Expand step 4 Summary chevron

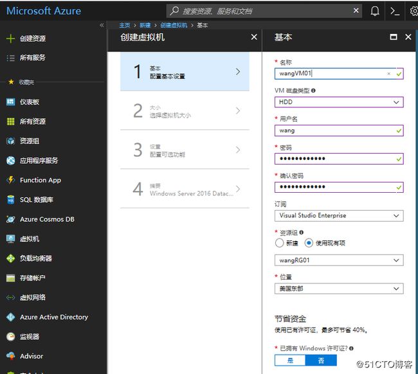point(238,189)
